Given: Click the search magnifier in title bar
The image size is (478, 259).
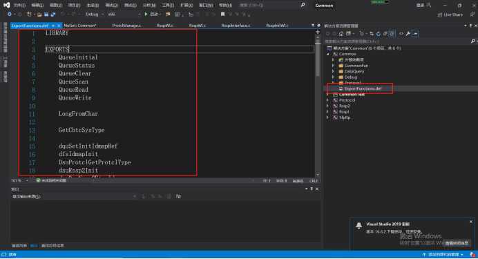Looking at the screenshot, I should tap(303, 5).
